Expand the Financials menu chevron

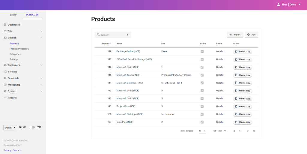point(41,78)
